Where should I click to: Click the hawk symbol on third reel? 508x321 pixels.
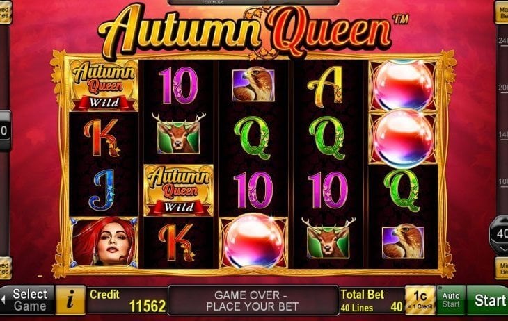(x=253, y=84)
